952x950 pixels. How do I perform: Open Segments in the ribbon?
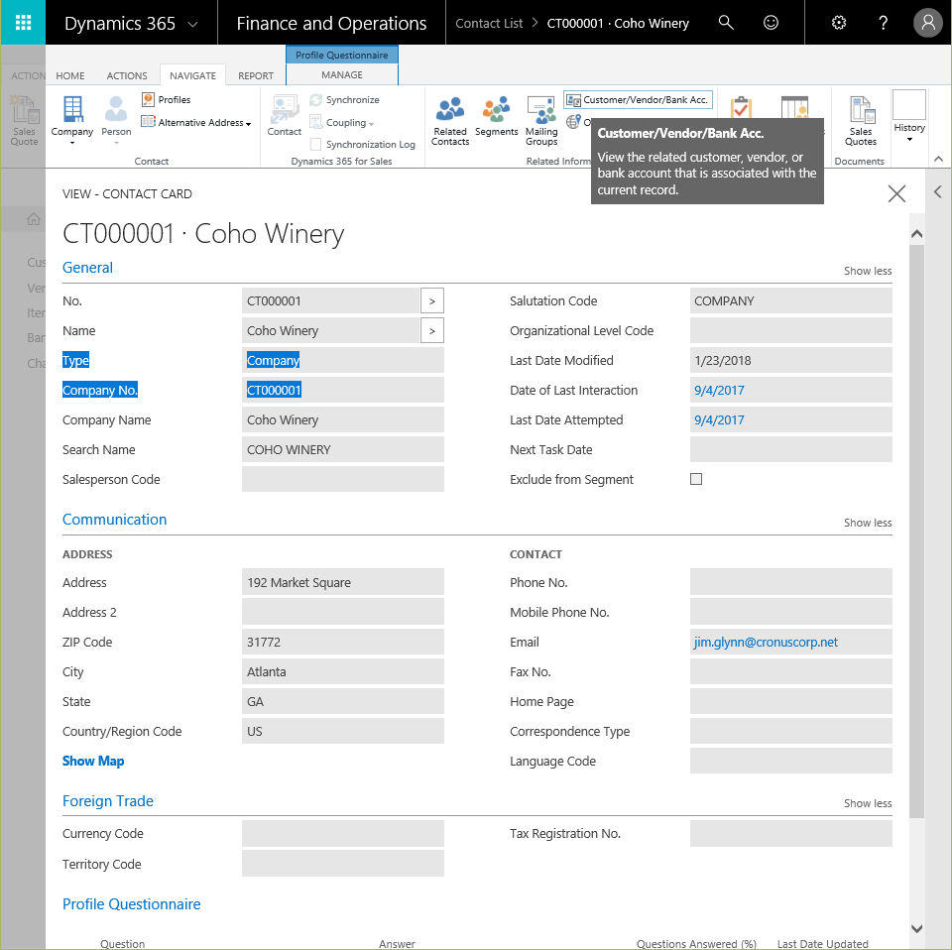[x=496, y=116]
